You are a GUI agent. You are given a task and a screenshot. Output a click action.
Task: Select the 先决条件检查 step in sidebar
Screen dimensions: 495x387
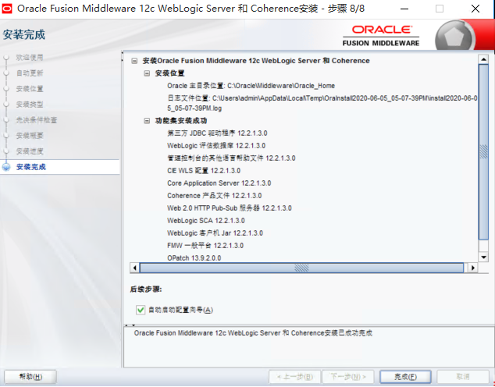(36, 120)
